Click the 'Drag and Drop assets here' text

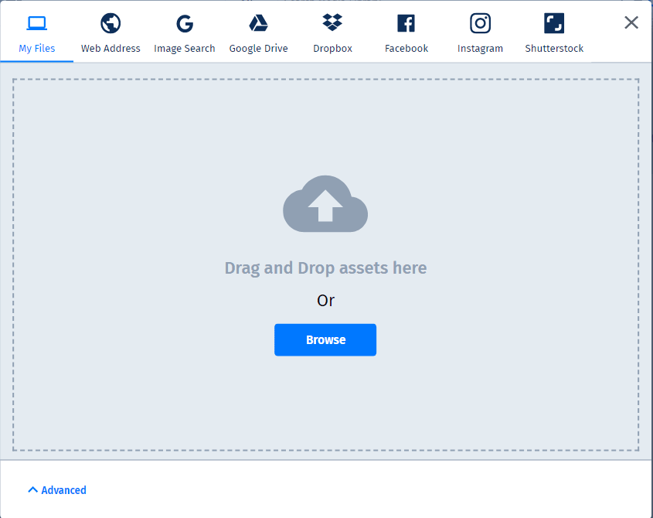tap(325, 268)
